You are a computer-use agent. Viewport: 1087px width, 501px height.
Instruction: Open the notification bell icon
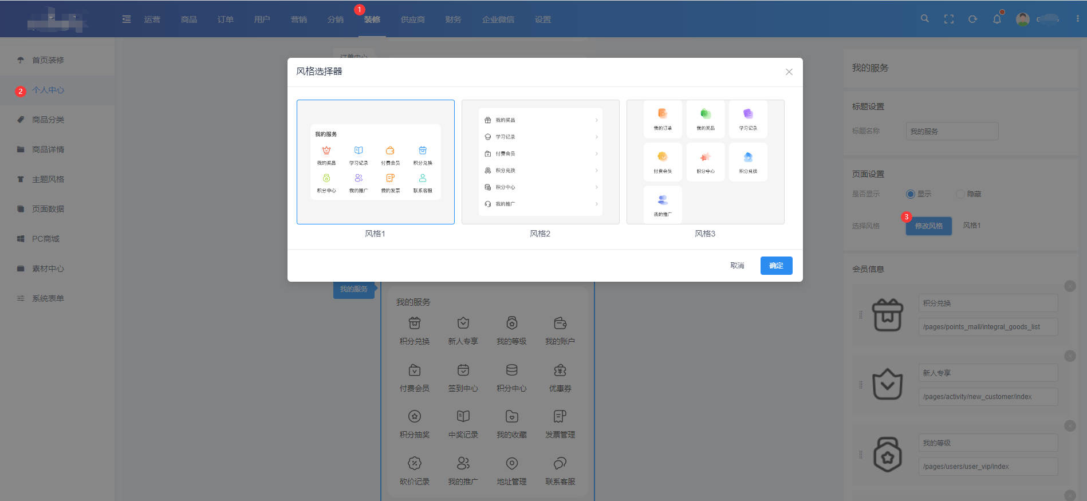click(997, 19)
